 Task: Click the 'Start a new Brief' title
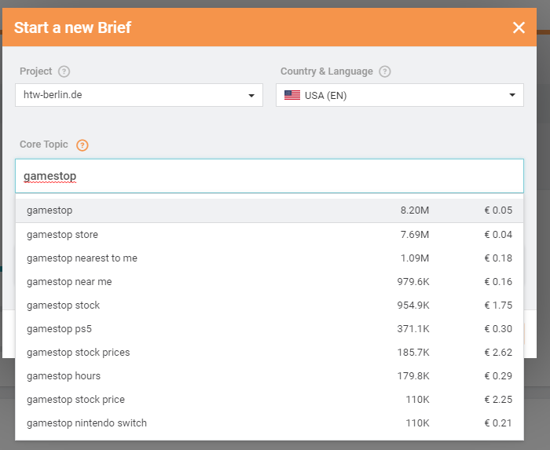coord(72,27)
